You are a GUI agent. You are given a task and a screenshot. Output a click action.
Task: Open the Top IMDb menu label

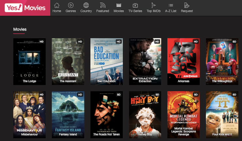tap(154, 11)
